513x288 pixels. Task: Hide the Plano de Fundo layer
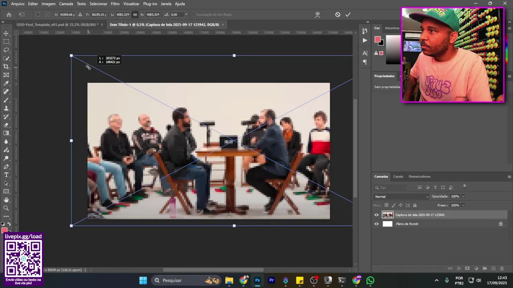[x=376, y=224]
